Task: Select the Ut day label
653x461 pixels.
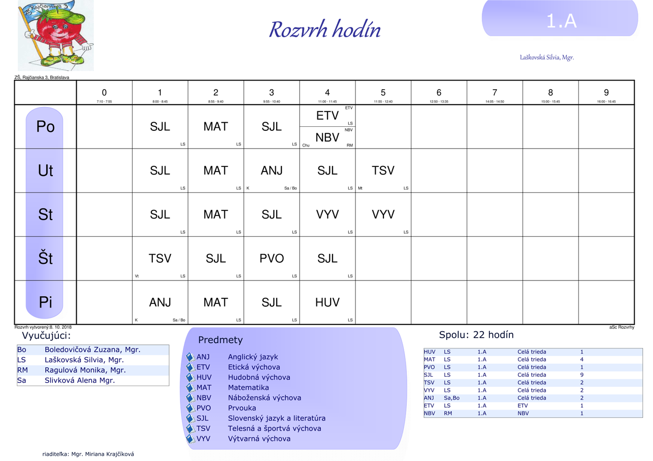Action: [x=45, y=170]
